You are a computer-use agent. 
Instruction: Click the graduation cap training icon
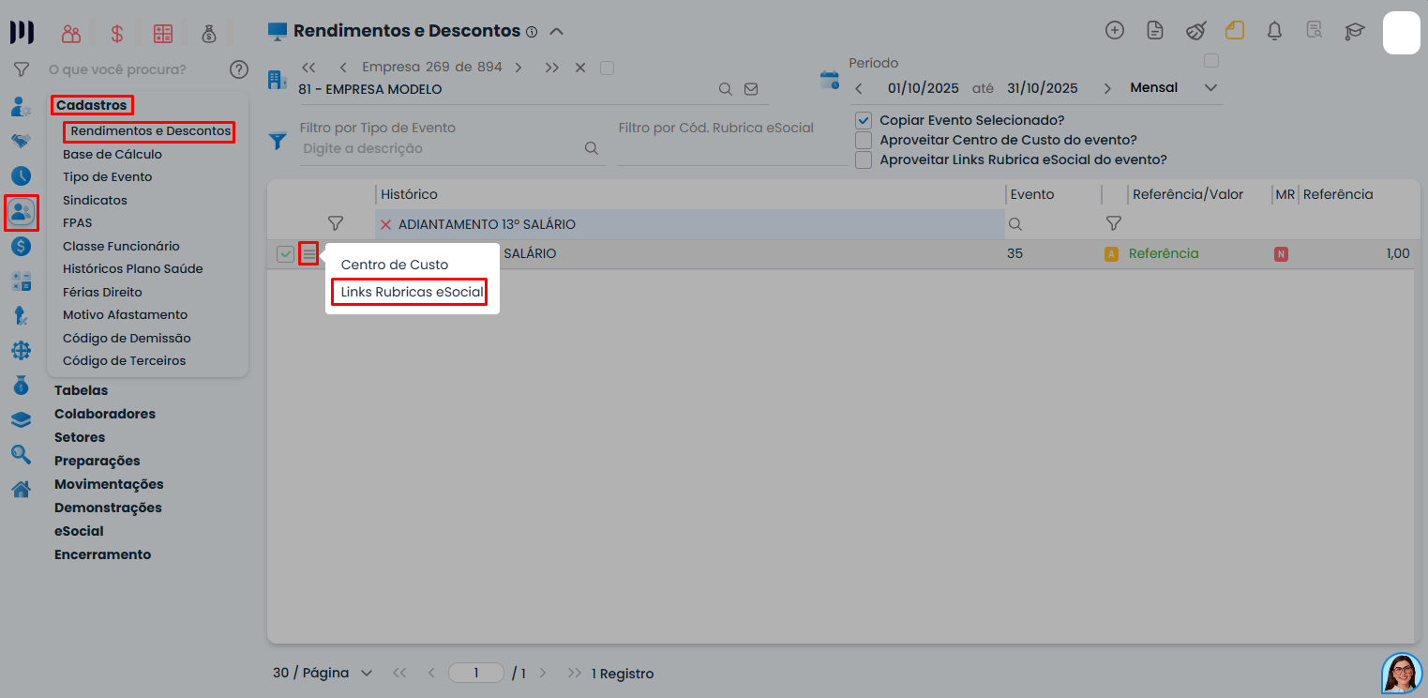click(x=1355, y=31)
